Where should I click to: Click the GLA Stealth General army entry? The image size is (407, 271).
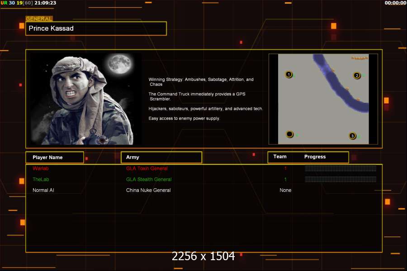[x=149, y=179]
